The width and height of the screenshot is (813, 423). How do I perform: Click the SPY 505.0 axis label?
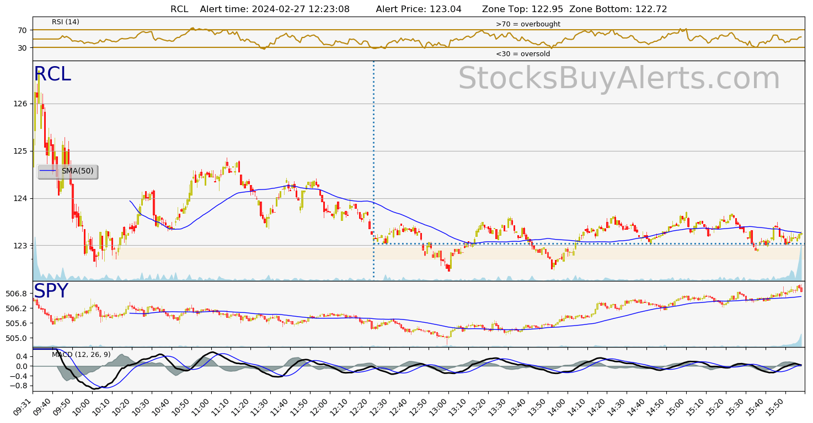[x=17, y=338]
